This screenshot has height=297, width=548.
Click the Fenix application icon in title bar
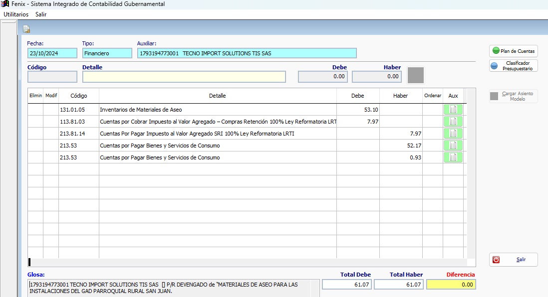(x=4, y=4)
